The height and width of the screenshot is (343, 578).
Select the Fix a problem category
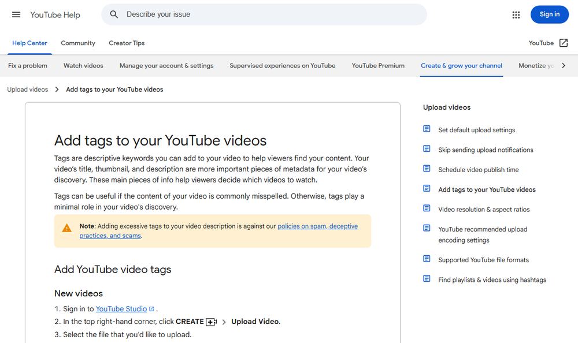28,66
